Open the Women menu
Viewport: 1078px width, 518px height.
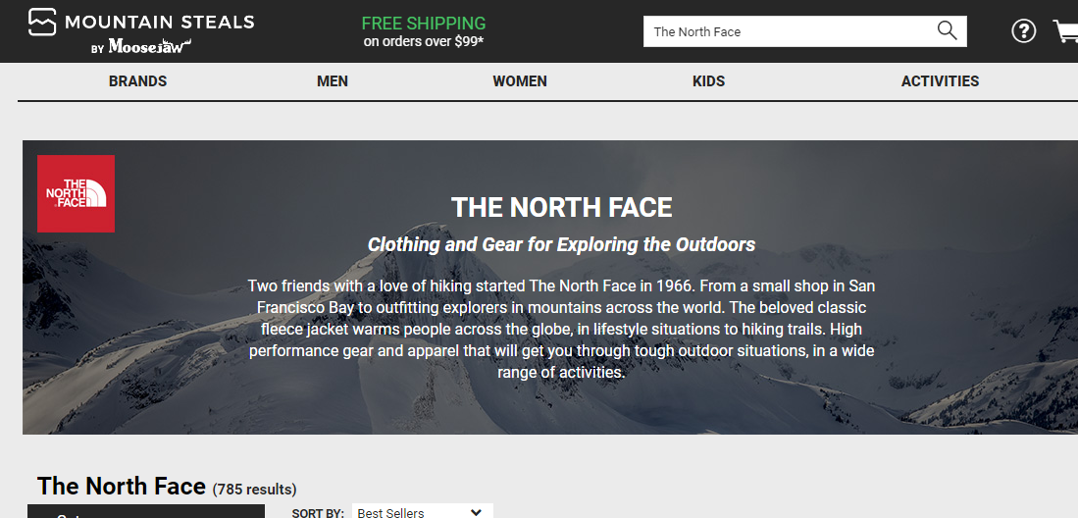[x=520, y=81]
